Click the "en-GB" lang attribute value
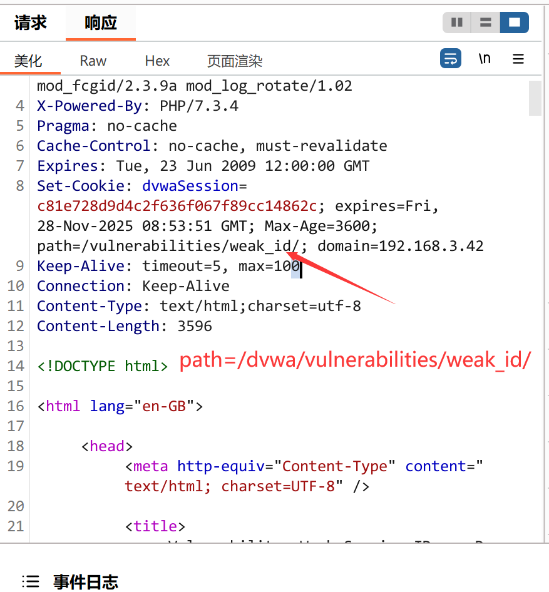The width and height of the screenshot is (549, 592). click(x=164, y=406)
